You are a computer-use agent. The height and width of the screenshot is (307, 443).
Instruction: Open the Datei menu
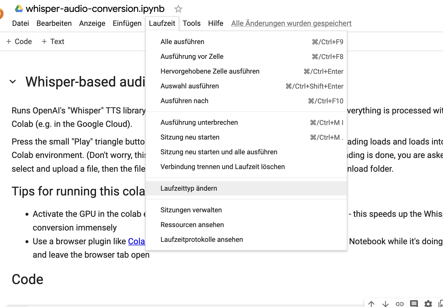pyautogui.click(x=21, y=23)
